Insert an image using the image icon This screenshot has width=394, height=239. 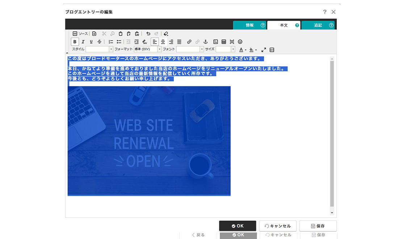tap(215, 42)
